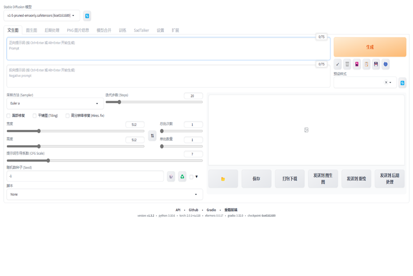Click the pink card extra-networks icon

[x=357, y=64]
